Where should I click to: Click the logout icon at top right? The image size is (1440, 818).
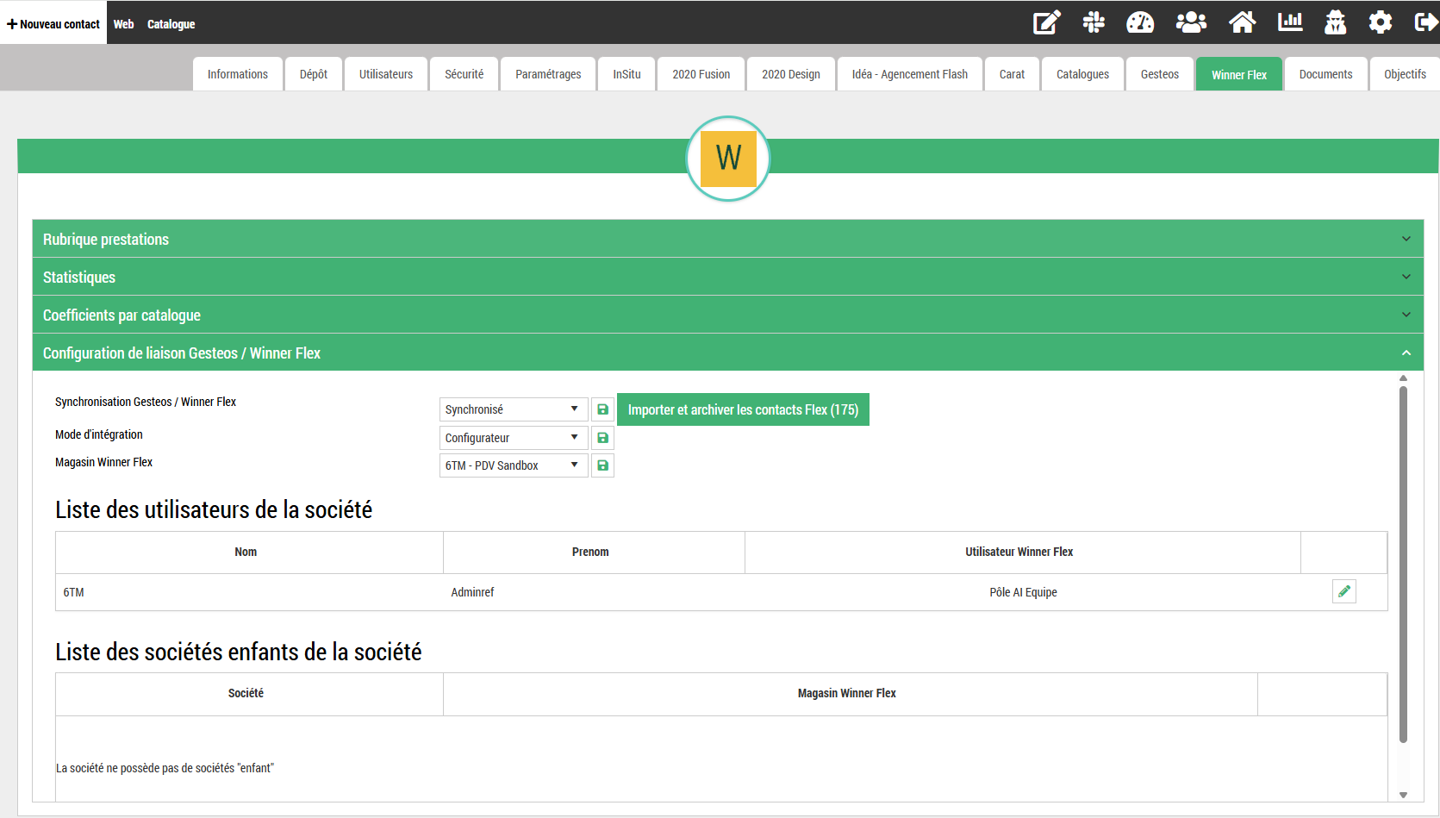[x=1425, y=22]
